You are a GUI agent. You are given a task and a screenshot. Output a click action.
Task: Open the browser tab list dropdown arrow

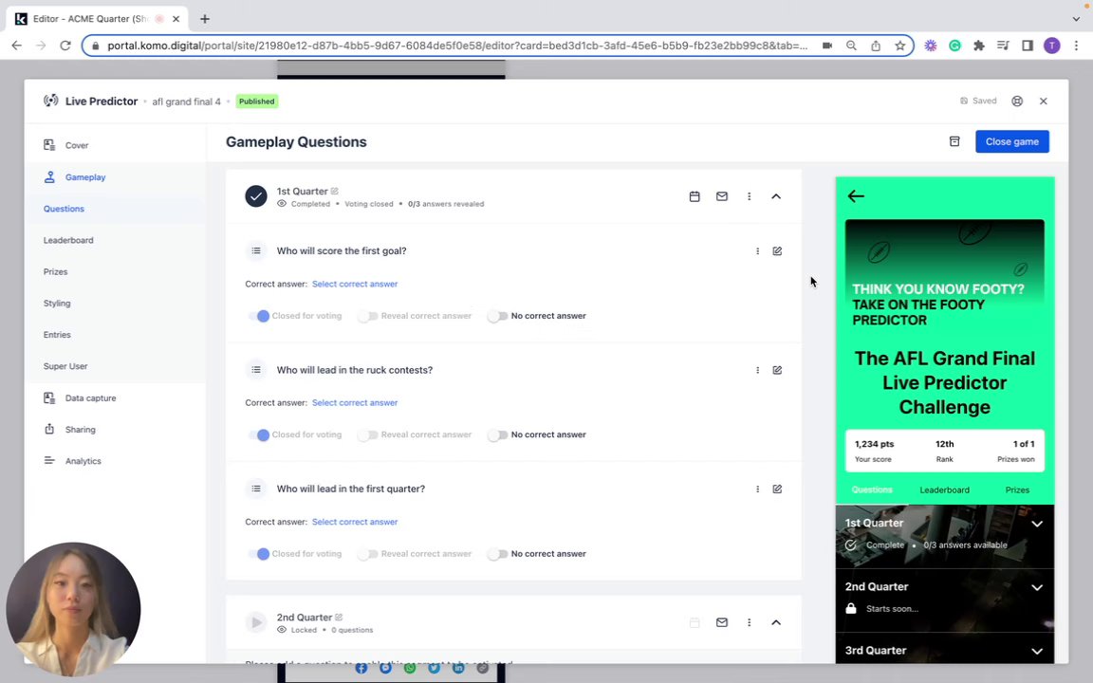[1076, 19]
